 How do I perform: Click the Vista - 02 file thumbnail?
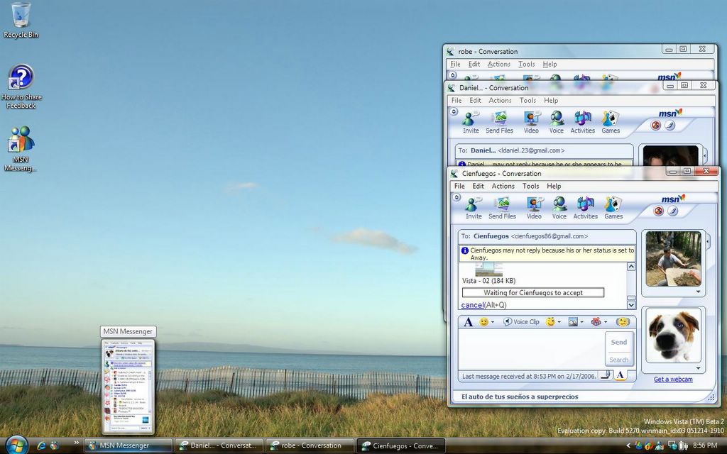[x=488, y=269]
